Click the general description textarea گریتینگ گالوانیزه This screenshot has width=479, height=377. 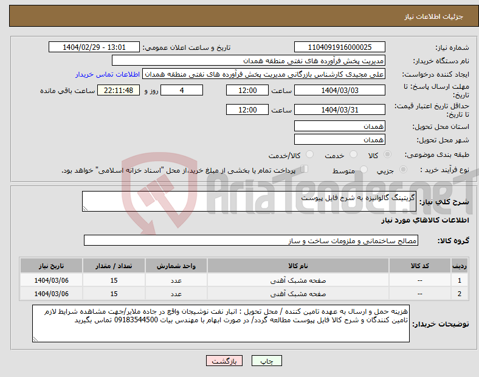(x=249, y=201)
